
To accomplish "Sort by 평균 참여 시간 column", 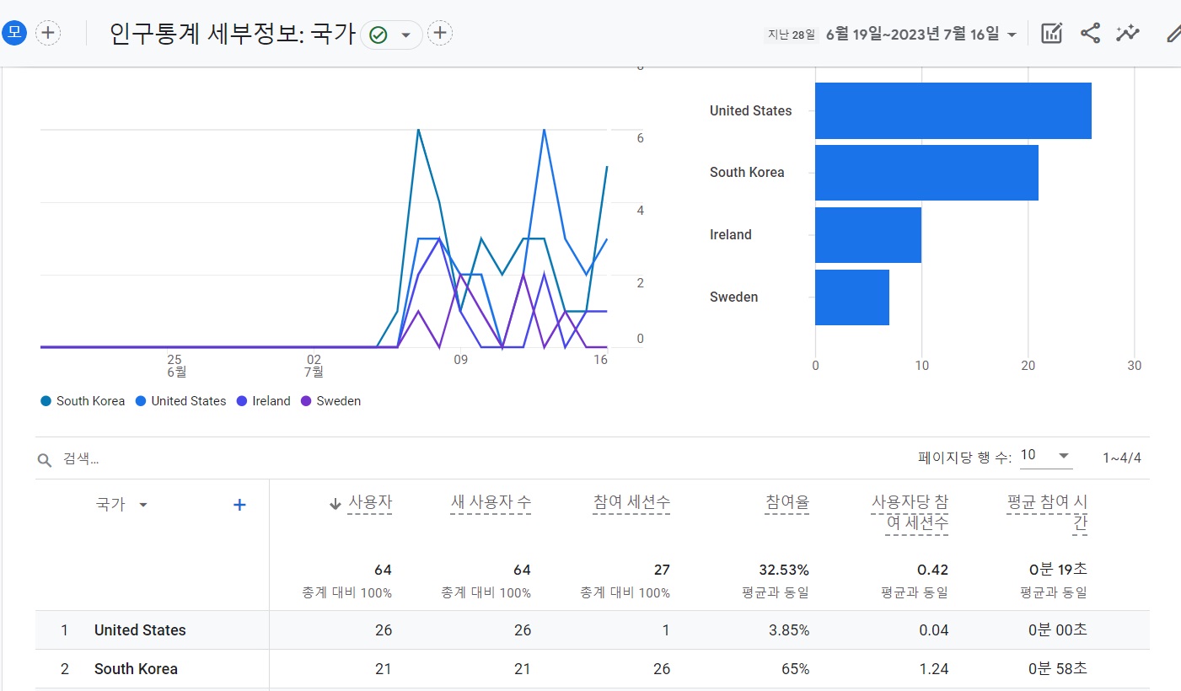I will coord(1047,513).
